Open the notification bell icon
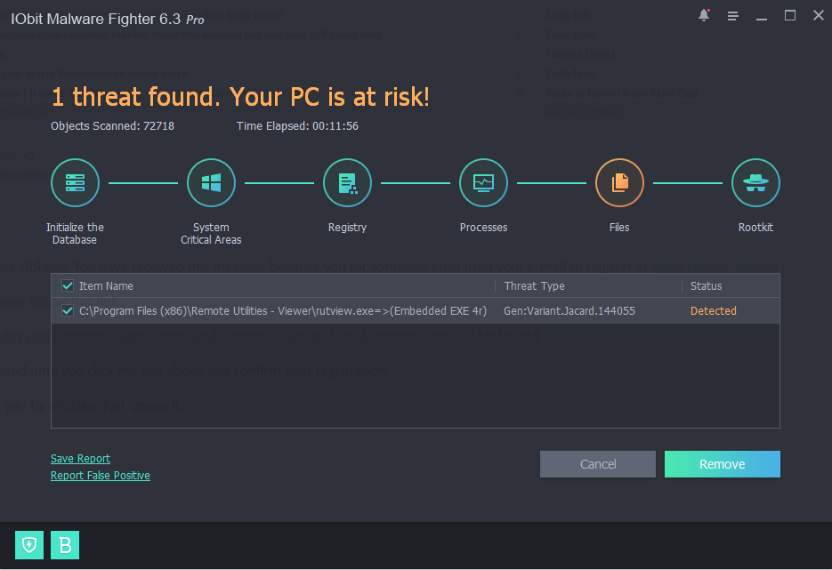 (705, 15)
